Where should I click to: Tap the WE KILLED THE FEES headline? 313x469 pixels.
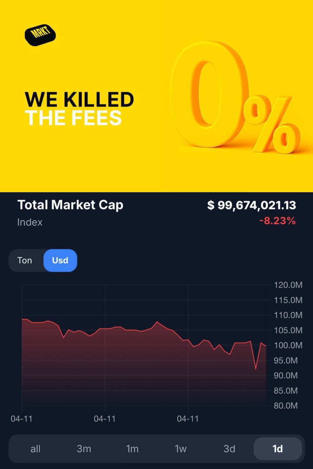click(x=79, y=108)
